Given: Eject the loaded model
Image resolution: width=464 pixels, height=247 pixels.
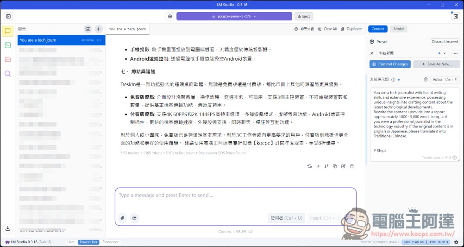Looking at the screenshot, I should click(x=304, y=16).
